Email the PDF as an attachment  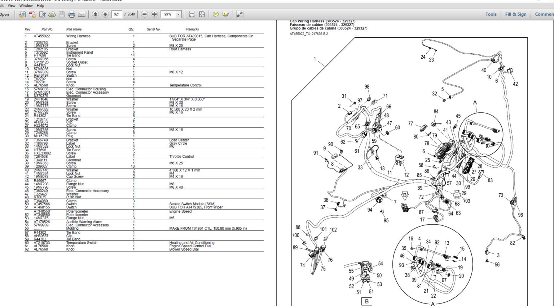click(82, 14)
